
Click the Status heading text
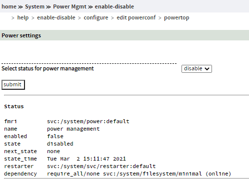point(14,106)
